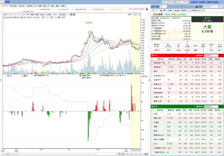
Task: Open the 日線(還原) period dropdown
Action: (x=64, y=14)
